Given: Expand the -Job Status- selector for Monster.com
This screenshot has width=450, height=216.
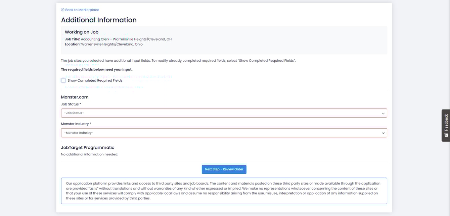Looking at the screenshot, I should tap(224, 113).
